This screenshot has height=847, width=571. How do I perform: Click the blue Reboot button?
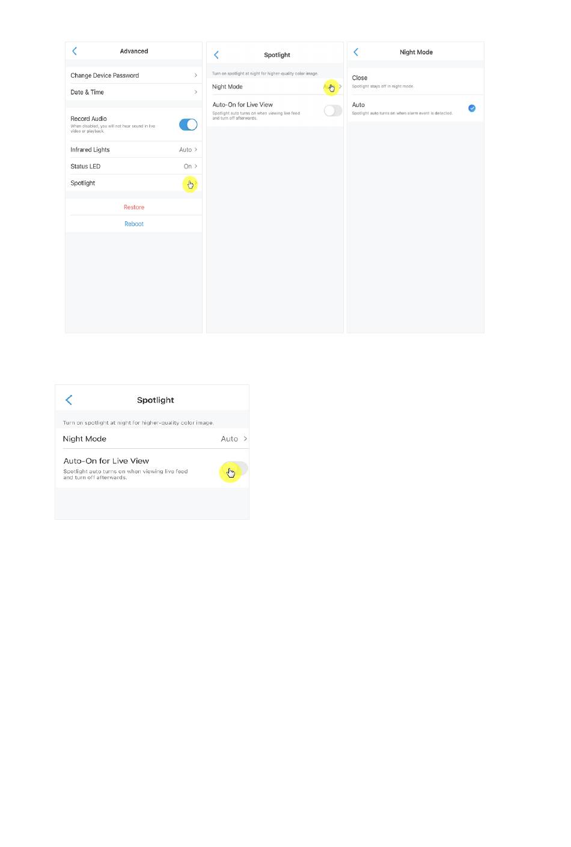pyautogui.click(x=134, y=224)
